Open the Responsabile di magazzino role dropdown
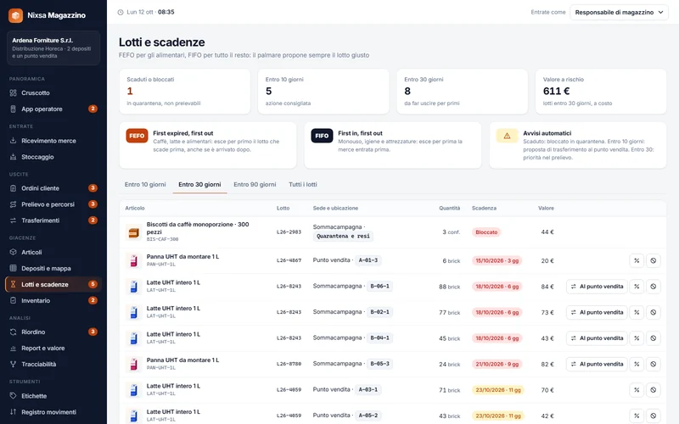This screenshot has width=679, height=424. [x=619, y=12]
